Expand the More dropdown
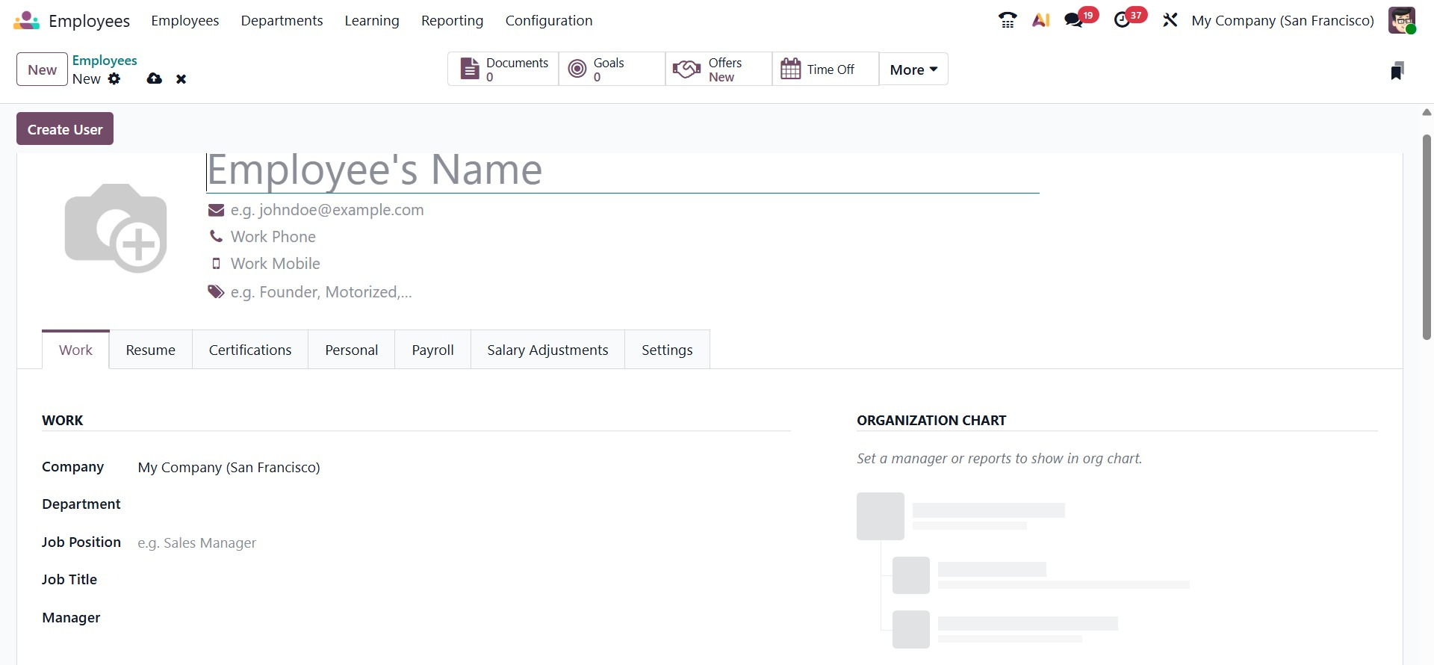1434x665 pixels. click(913, 69)
